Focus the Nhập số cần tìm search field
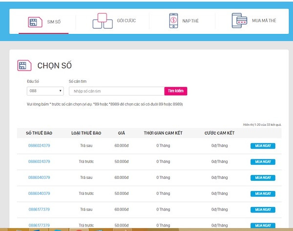 coord(116,91)
